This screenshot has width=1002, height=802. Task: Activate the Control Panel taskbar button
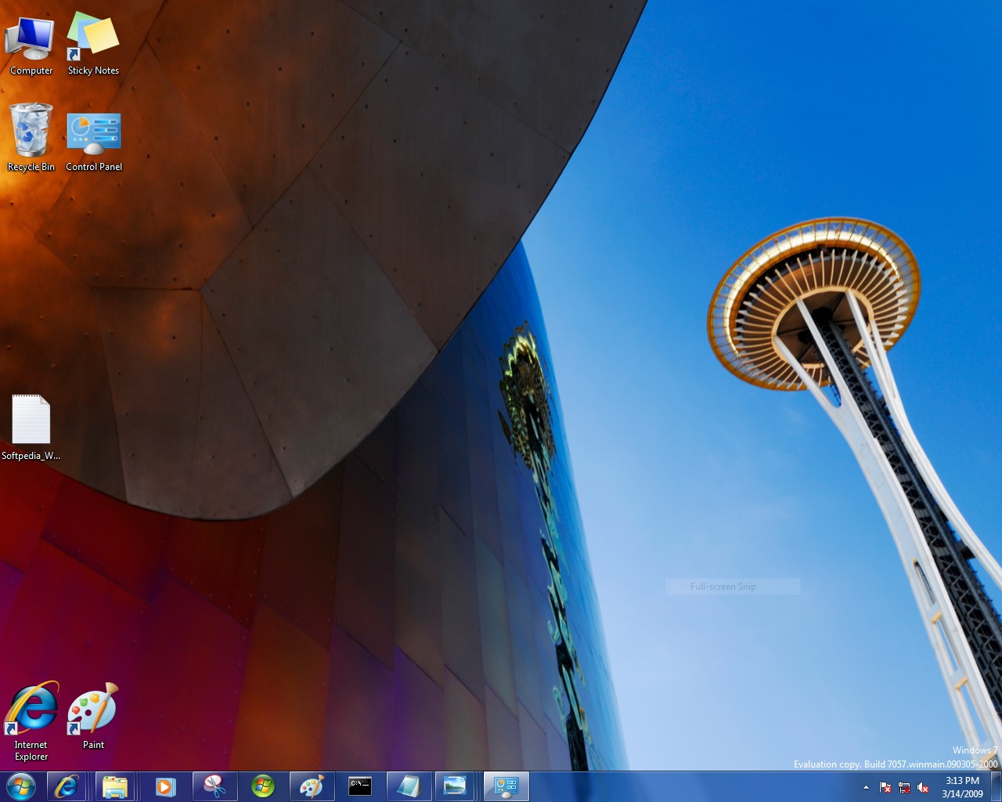tap(506, 786)
